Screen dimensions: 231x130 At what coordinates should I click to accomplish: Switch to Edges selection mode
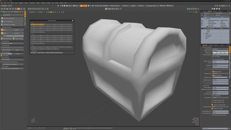pos(76,6)
